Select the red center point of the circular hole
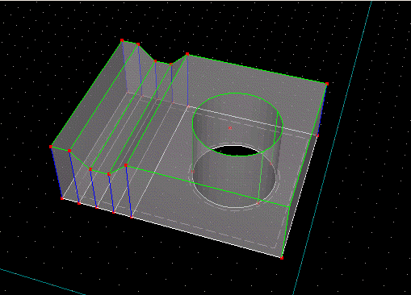Viewport: 411px width, 295px height. coord(230,128)
